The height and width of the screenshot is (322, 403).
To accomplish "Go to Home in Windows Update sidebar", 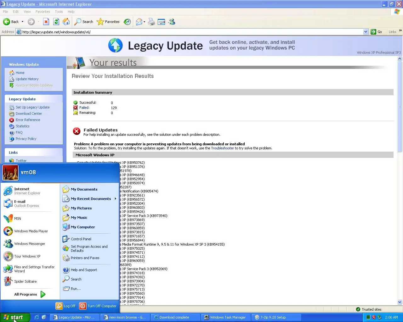I will [20, 73].
